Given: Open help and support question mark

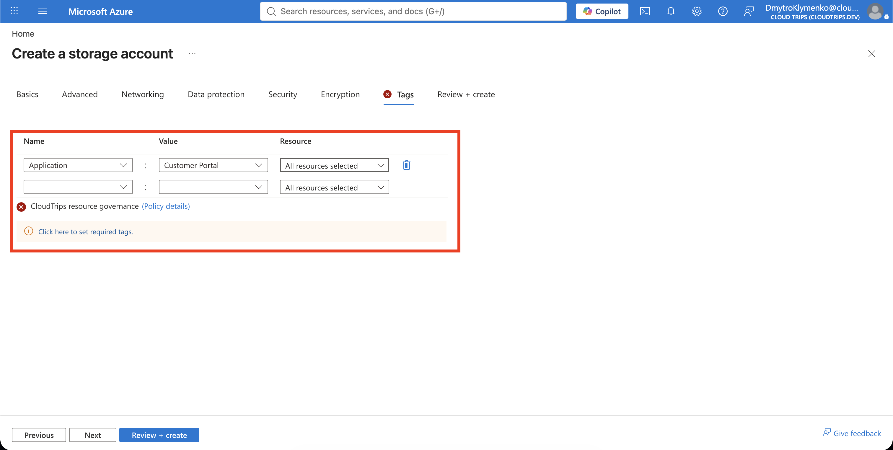Looking at the screenshot, I should (x=723, y=12).
